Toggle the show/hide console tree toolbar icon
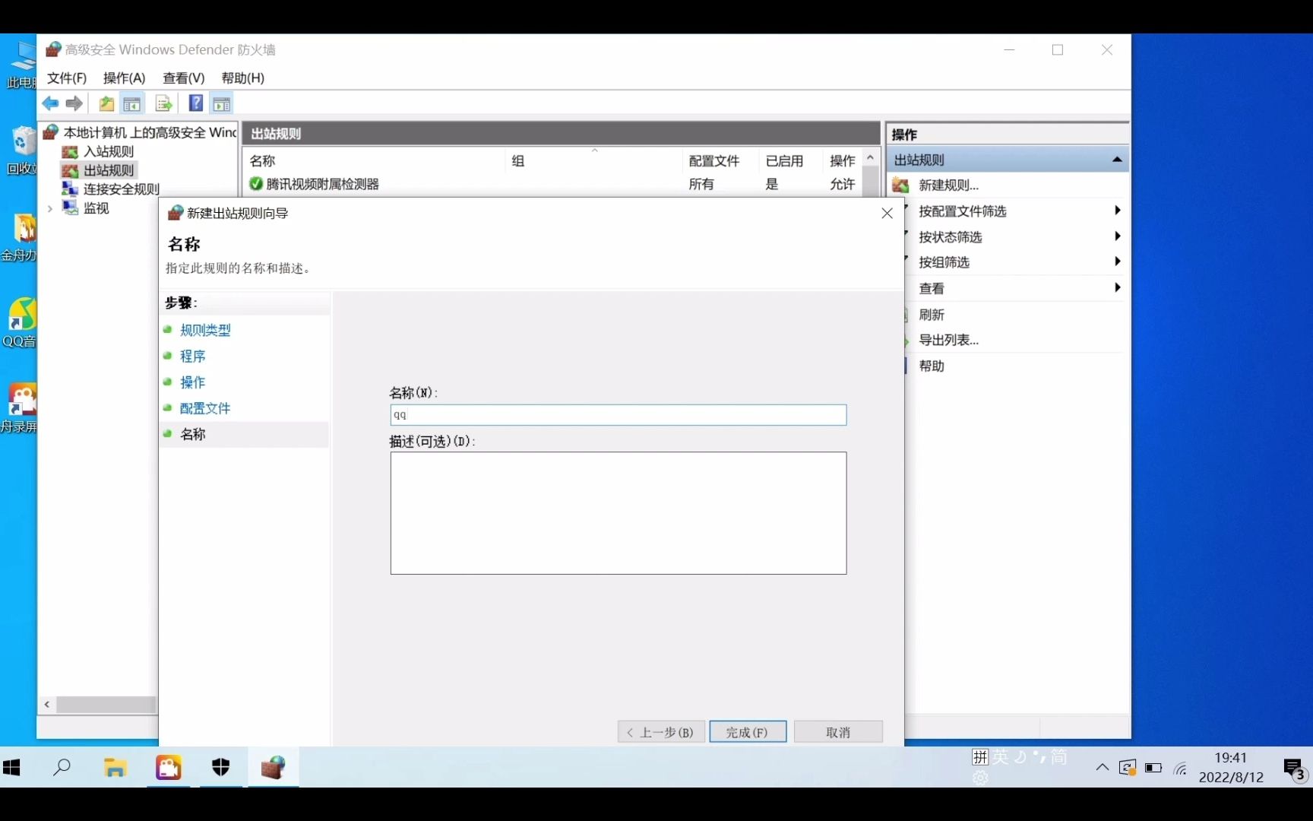The height and width of the screenshot is (821, 1313). pyautogui.click(x=132, y=103)
